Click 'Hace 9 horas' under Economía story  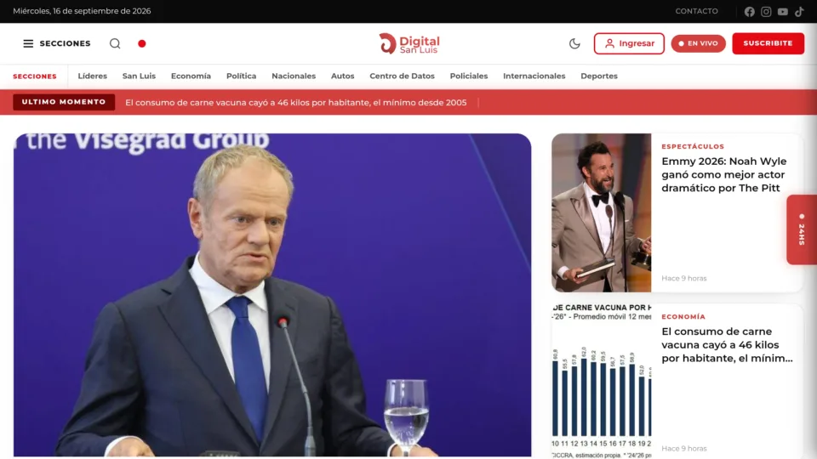click(x=684, y=448)
